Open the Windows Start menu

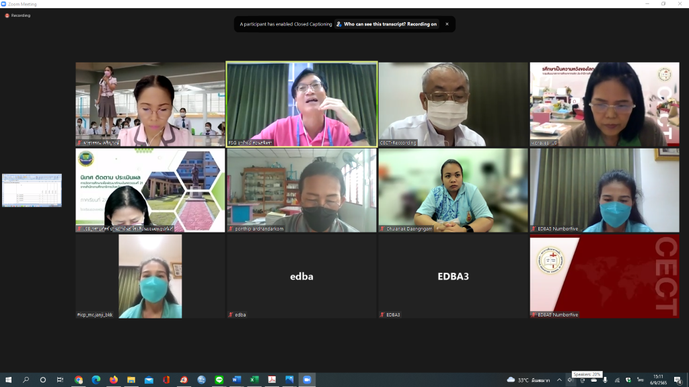8,380
